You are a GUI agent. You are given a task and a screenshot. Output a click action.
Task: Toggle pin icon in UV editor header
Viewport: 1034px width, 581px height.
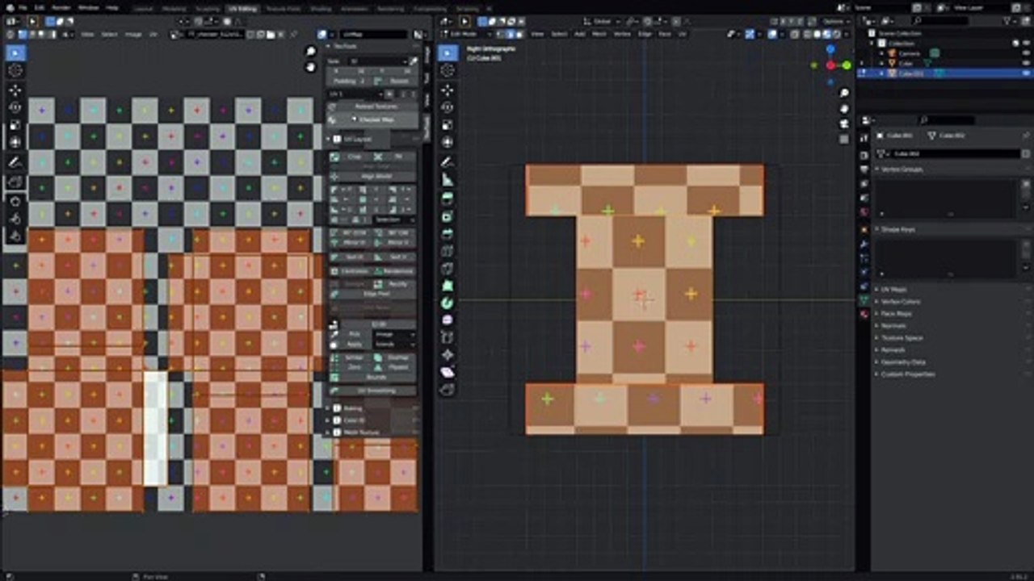(x=294, y=35)
